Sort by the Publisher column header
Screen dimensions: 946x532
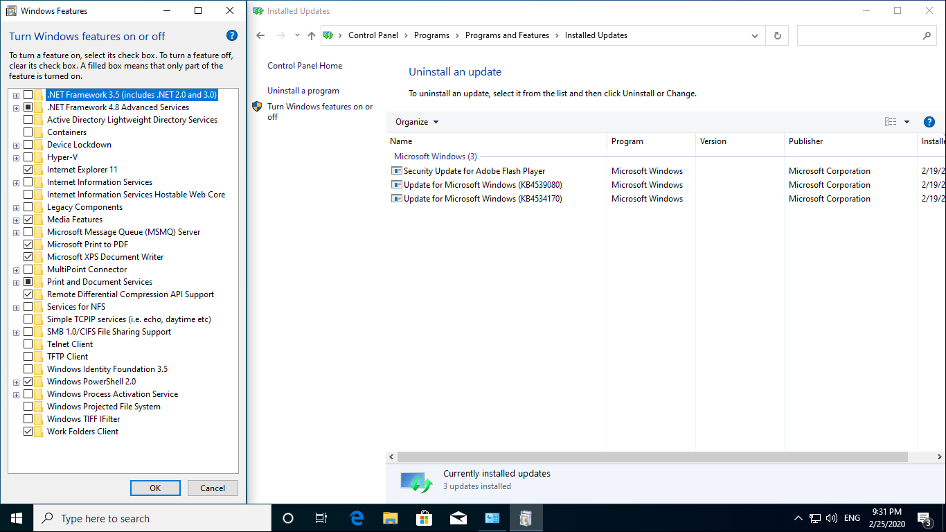(x=850, y=141)
